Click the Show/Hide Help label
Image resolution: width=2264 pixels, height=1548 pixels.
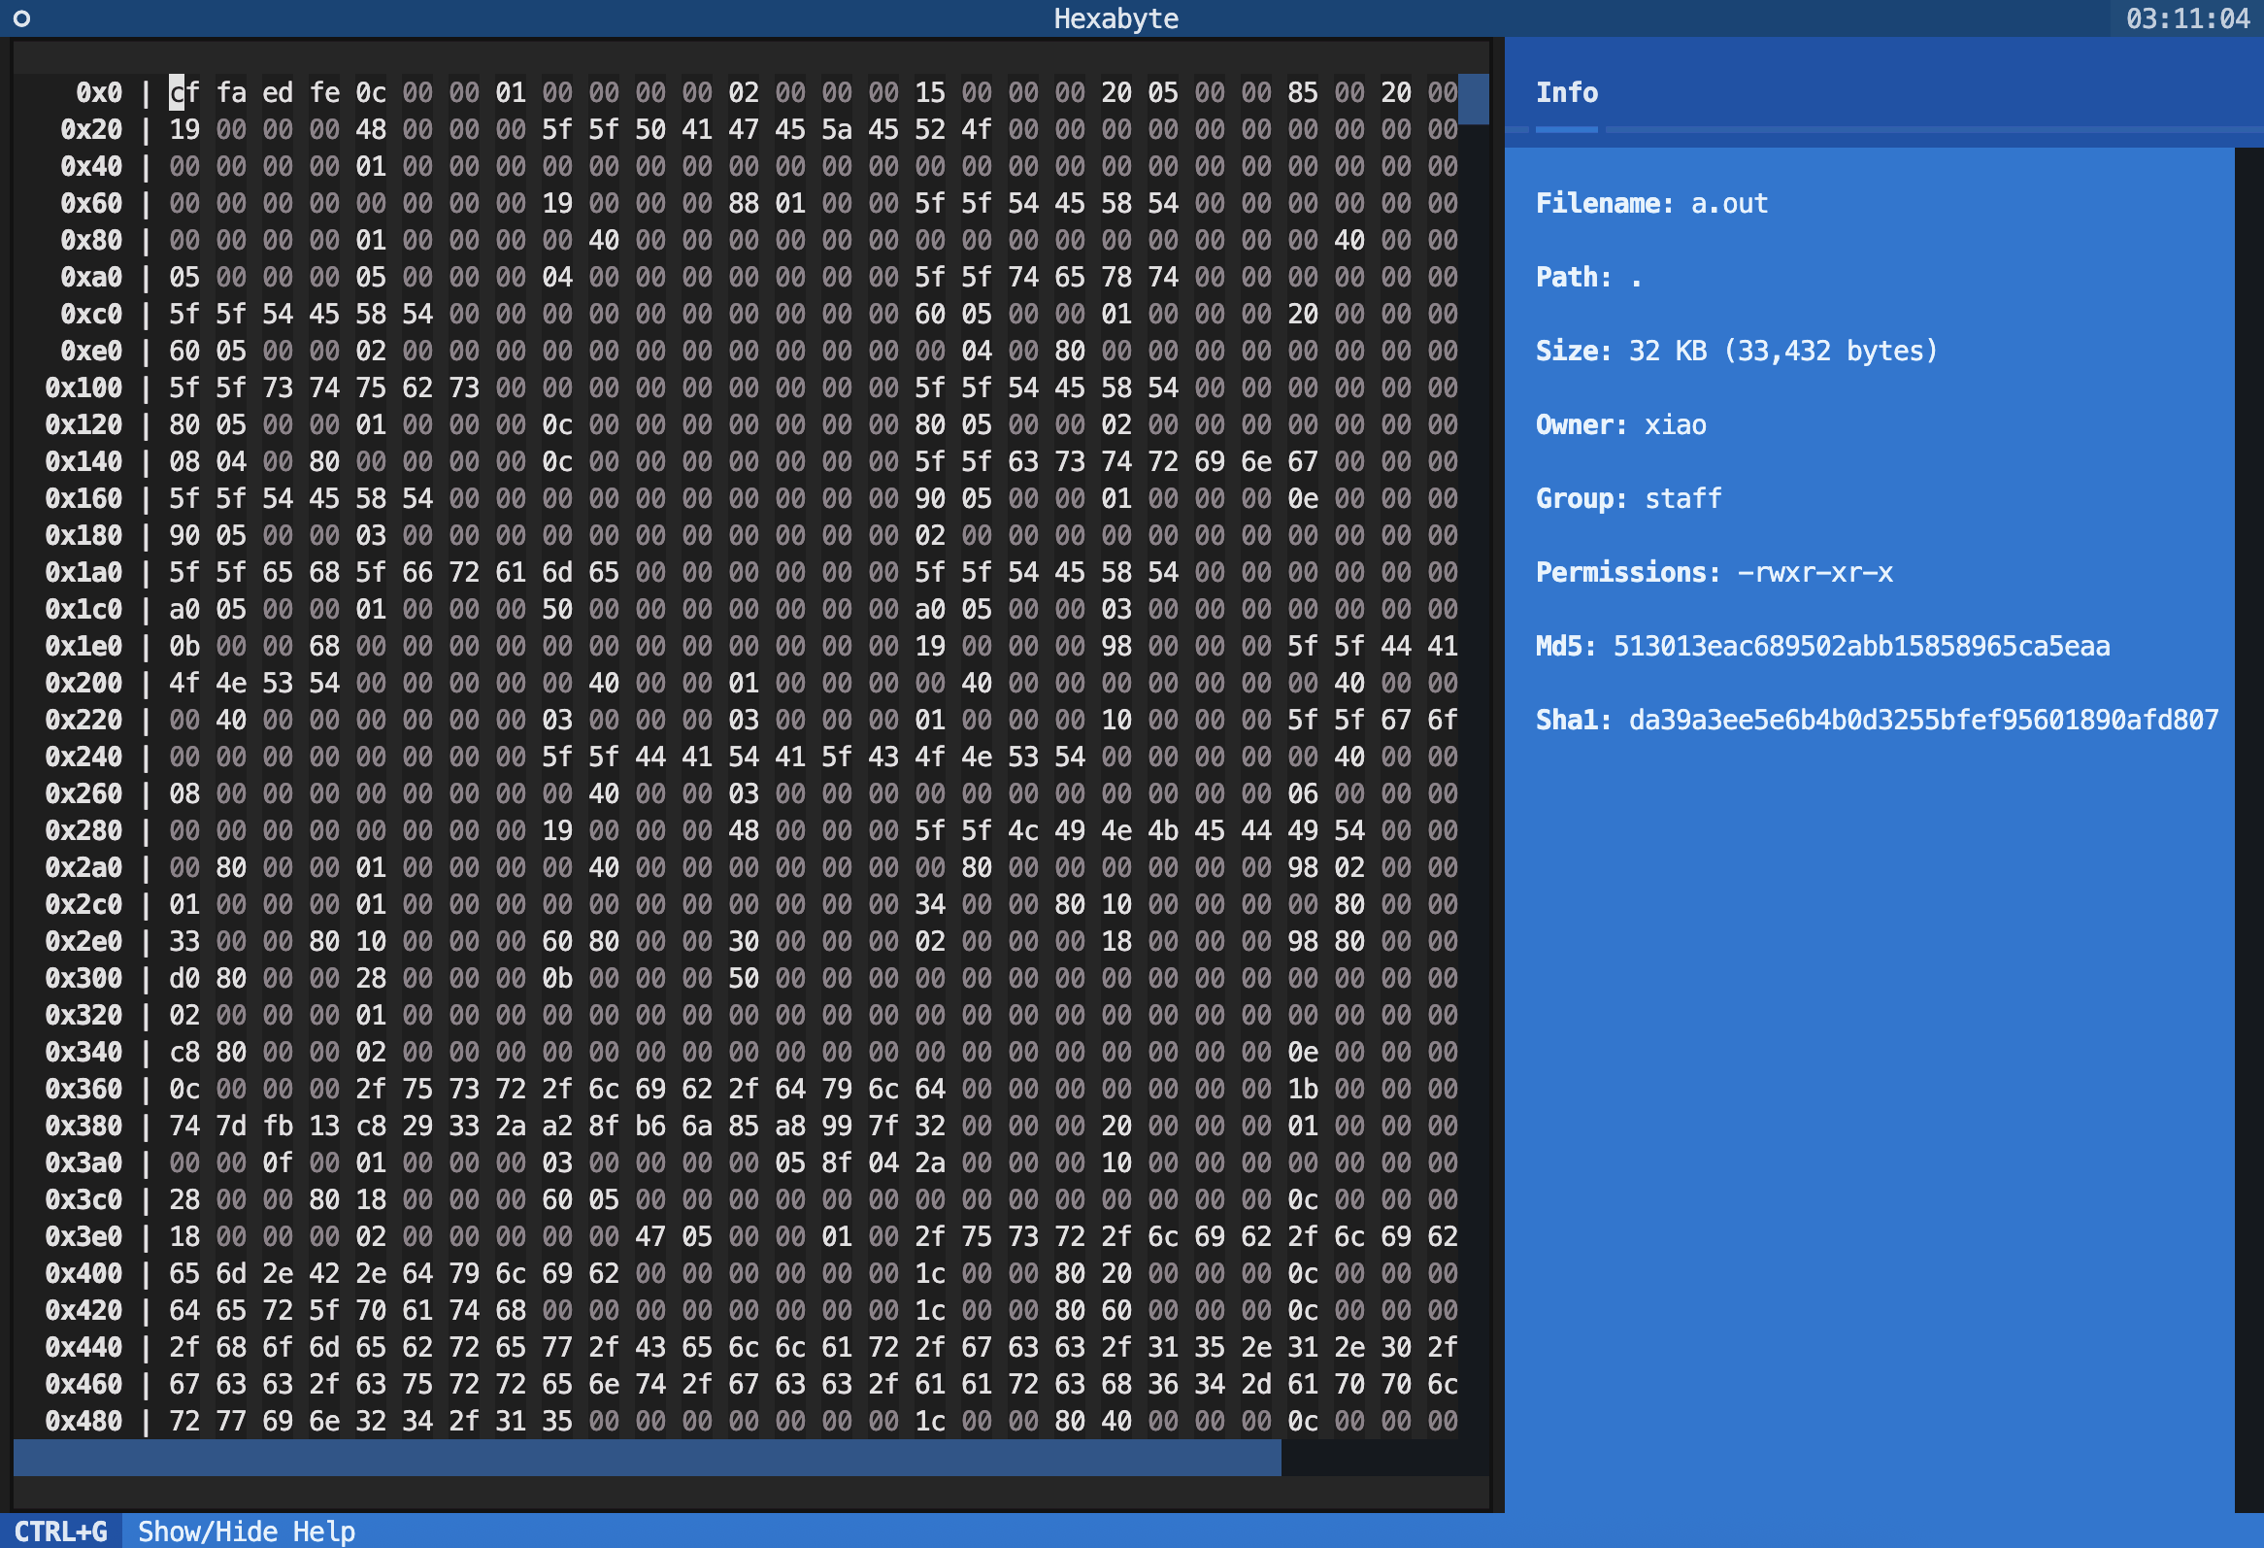[x=247, y=1531]
